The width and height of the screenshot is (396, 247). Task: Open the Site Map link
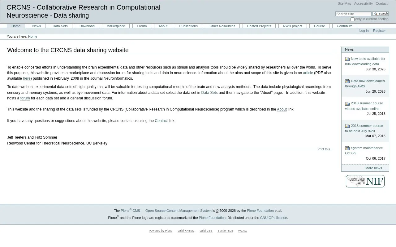[344, 3]
